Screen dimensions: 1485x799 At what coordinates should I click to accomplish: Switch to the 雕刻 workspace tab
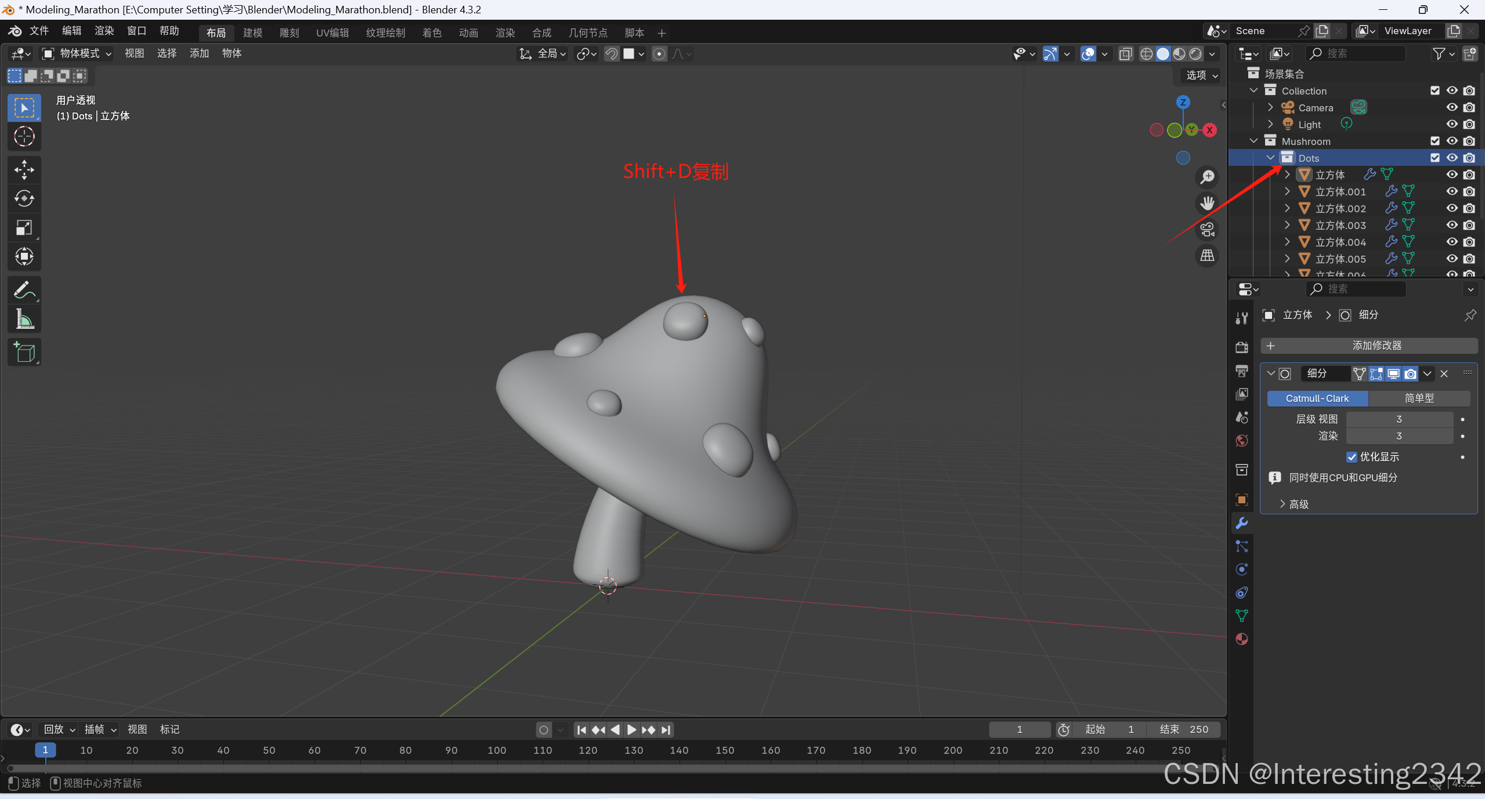pos(289,32)
